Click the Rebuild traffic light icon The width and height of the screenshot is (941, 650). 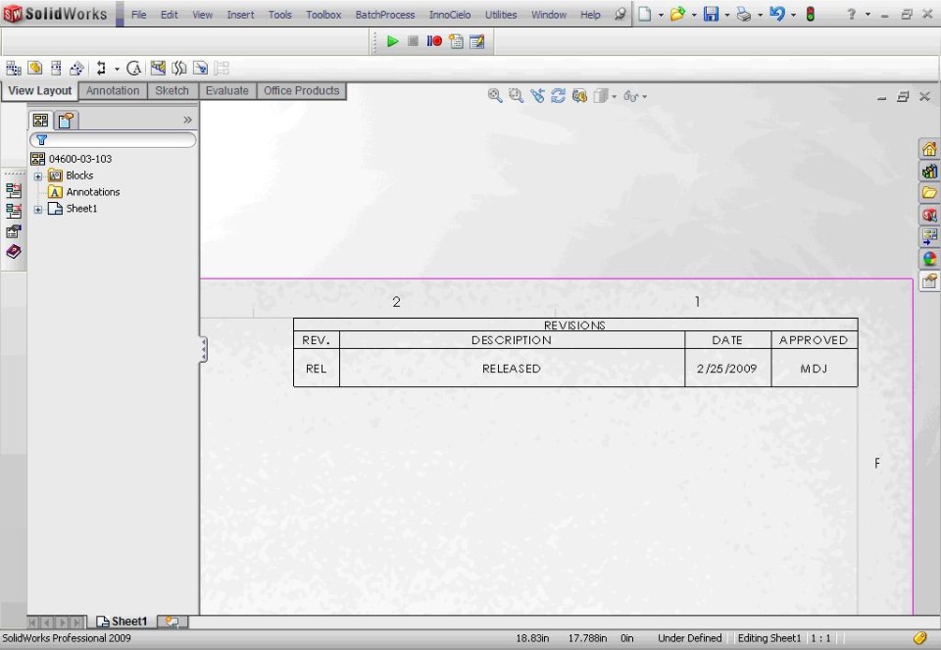click(811, 14)
